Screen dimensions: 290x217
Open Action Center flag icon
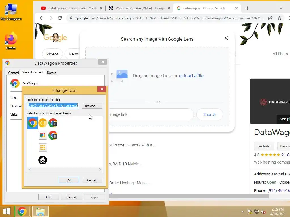coord(250,212)
